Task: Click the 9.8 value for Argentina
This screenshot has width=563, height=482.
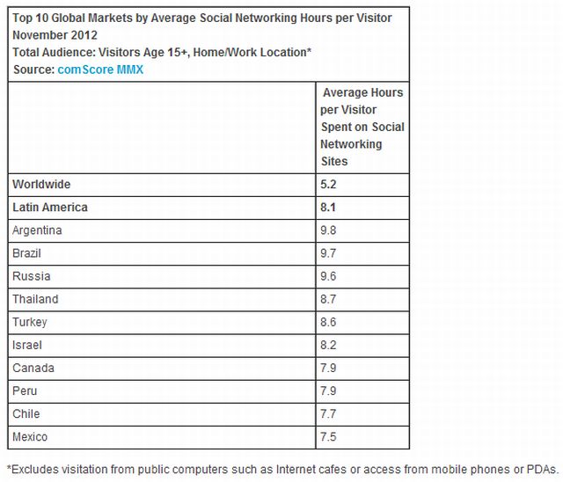Action: [x=329, y=230]
